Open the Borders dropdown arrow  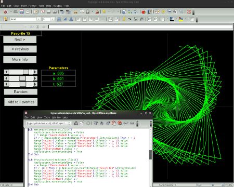click(x=167, y=19)
